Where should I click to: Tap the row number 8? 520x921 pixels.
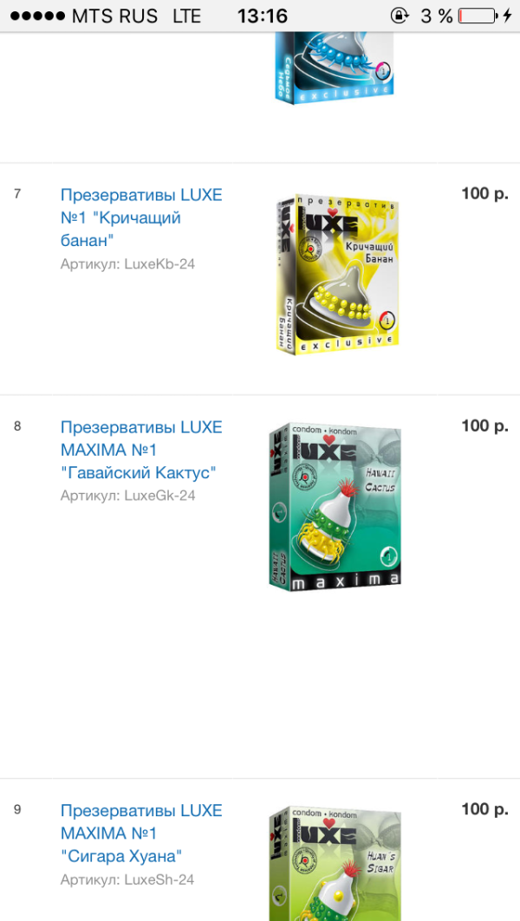pyautogui.click(x=17, y=426)
